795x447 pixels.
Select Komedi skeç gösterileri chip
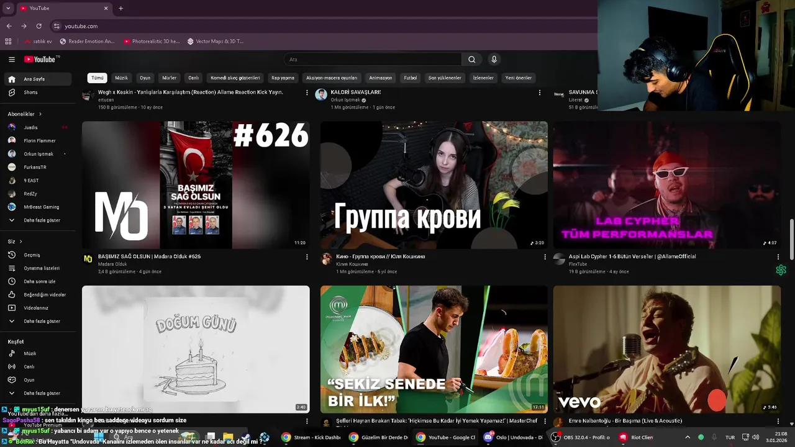[235, 78]
